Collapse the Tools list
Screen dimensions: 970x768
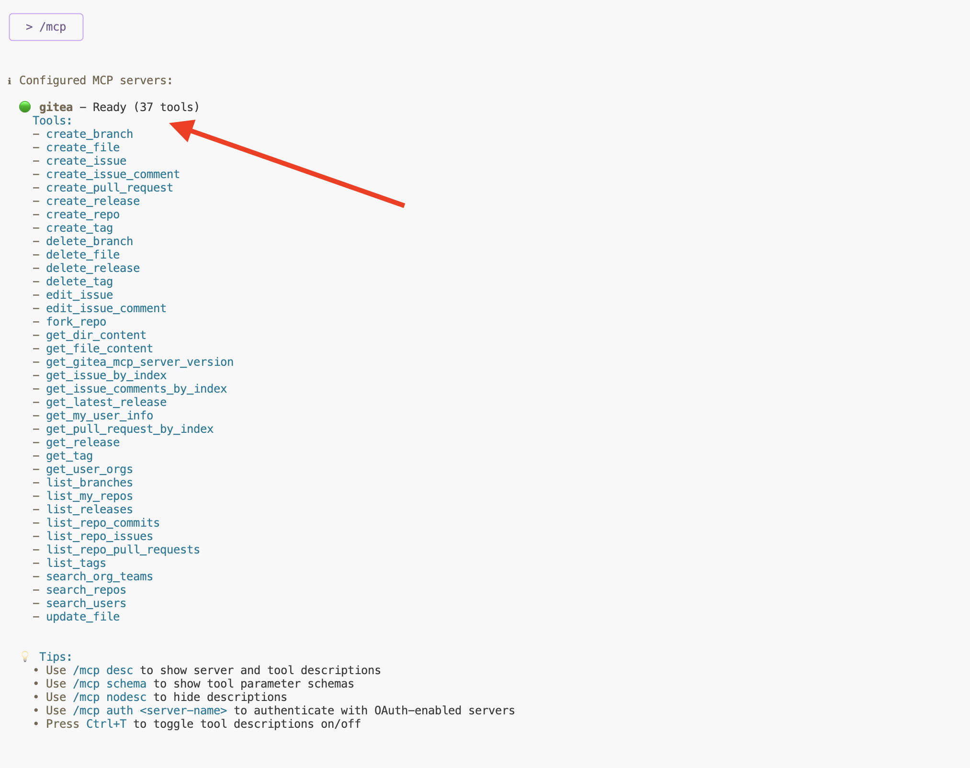click(52, 121)
